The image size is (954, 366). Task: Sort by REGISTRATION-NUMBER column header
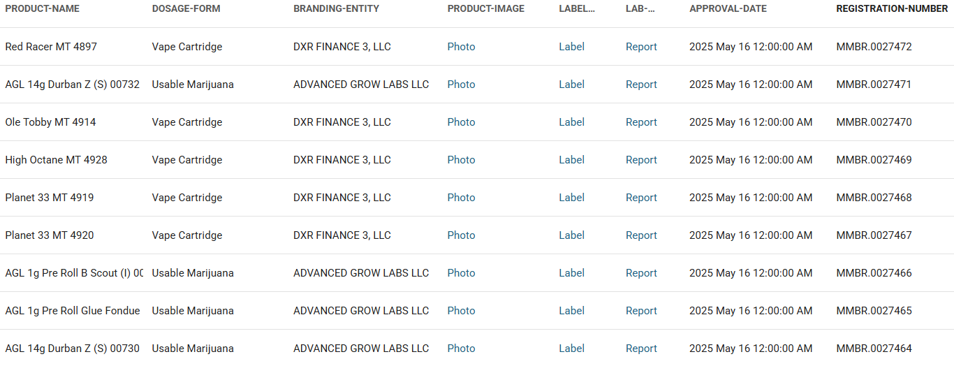point(892,9)
